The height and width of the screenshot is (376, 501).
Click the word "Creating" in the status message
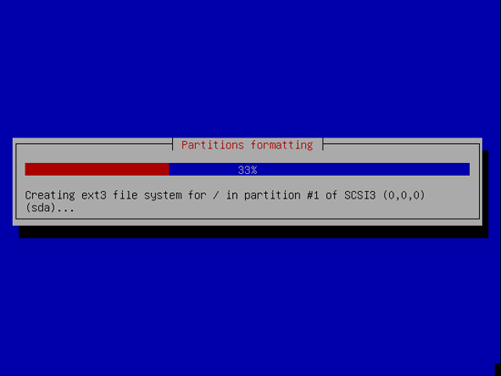(x=50, y=195)
